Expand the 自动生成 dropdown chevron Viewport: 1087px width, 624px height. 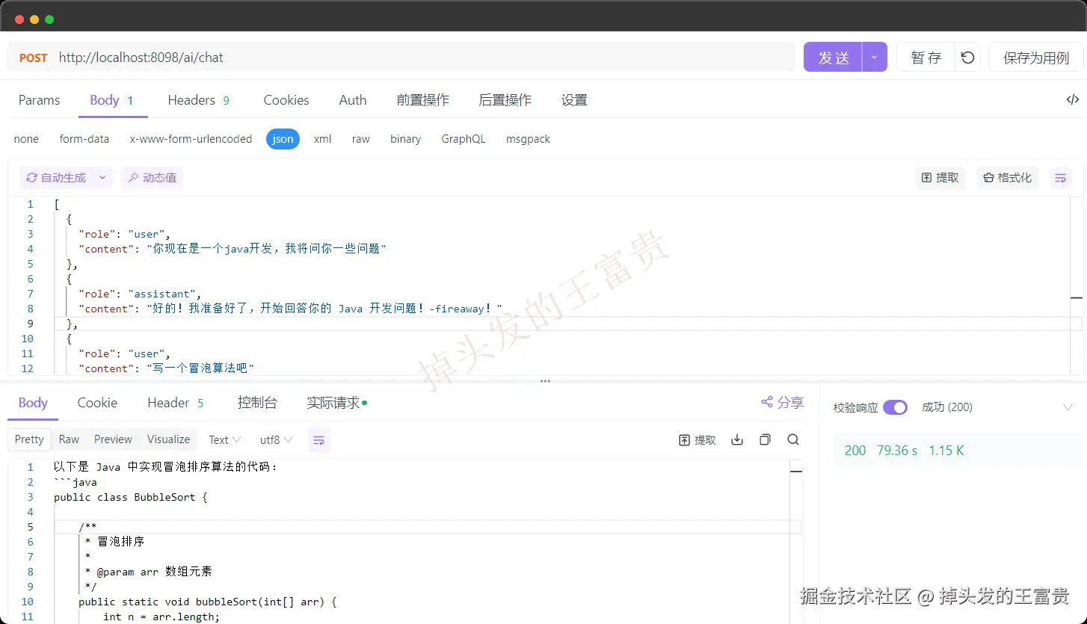pyautogui.click(x=103, y=178)
